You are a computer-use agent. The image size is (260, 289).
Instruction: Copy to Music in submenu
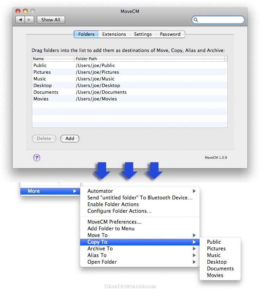(x=220, y=255)
